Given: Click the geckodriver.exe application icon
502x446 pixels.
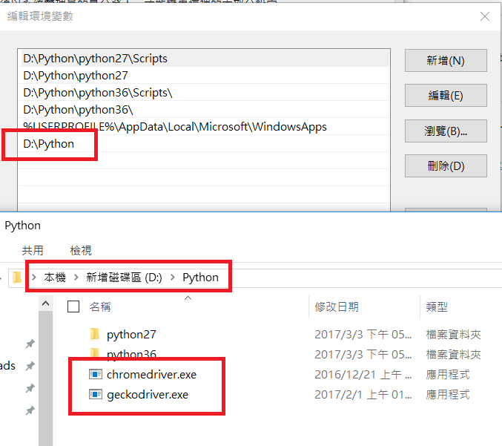Looking at the screenshot, I should tap(96, 394).
